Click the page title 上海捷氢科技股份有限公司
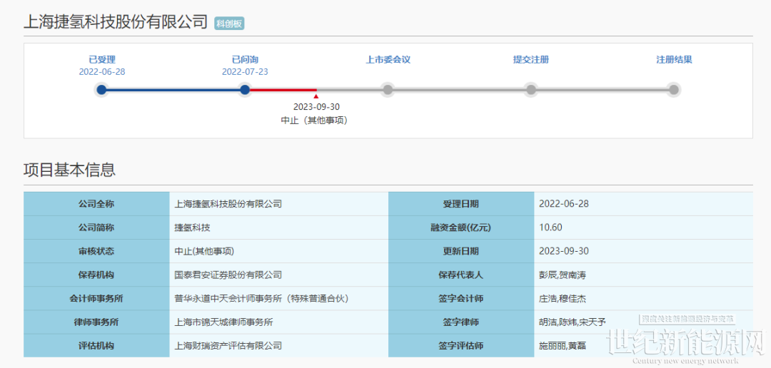 click(116, 22)
